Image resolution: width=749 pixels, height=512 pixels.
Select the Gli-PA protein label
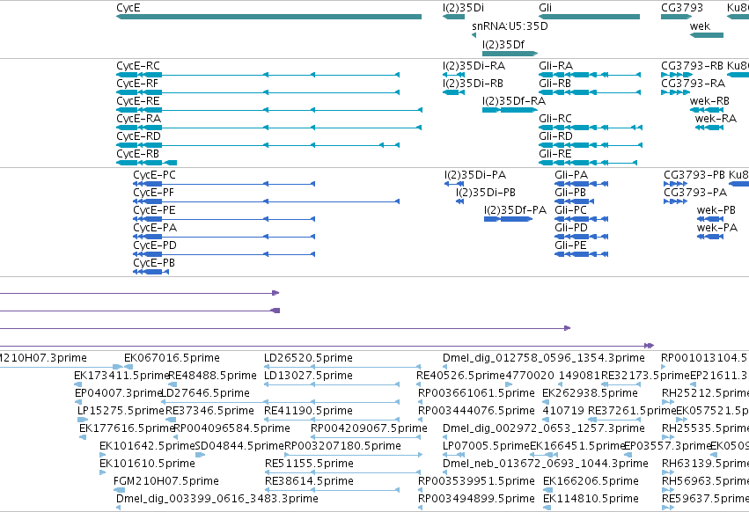click(571, 175)
